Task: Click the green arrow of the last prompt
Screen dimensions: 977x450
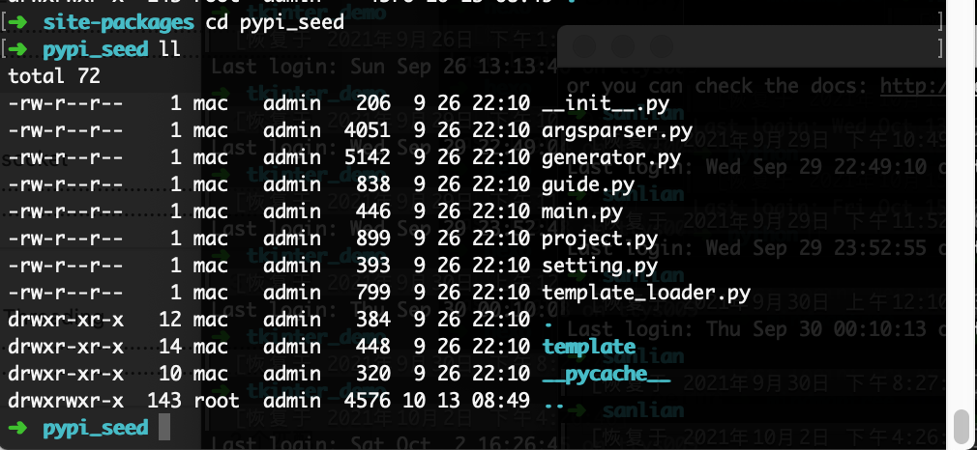Action: 18,428
